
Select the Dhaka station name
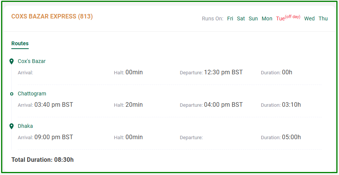tap(25, 126)
